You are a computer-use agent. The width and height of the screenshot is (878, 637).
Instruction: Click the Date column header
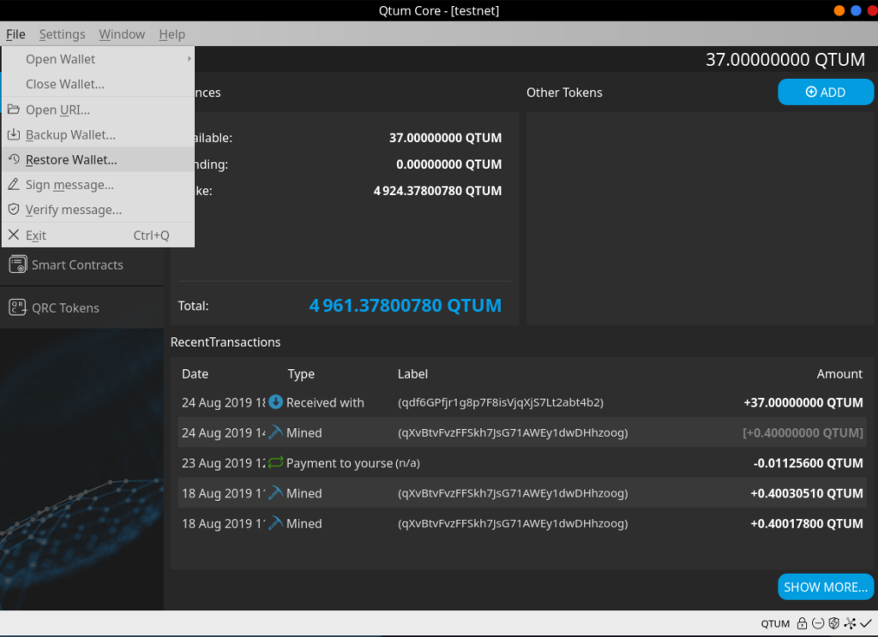pyautogui.click(x=195, y=373)
